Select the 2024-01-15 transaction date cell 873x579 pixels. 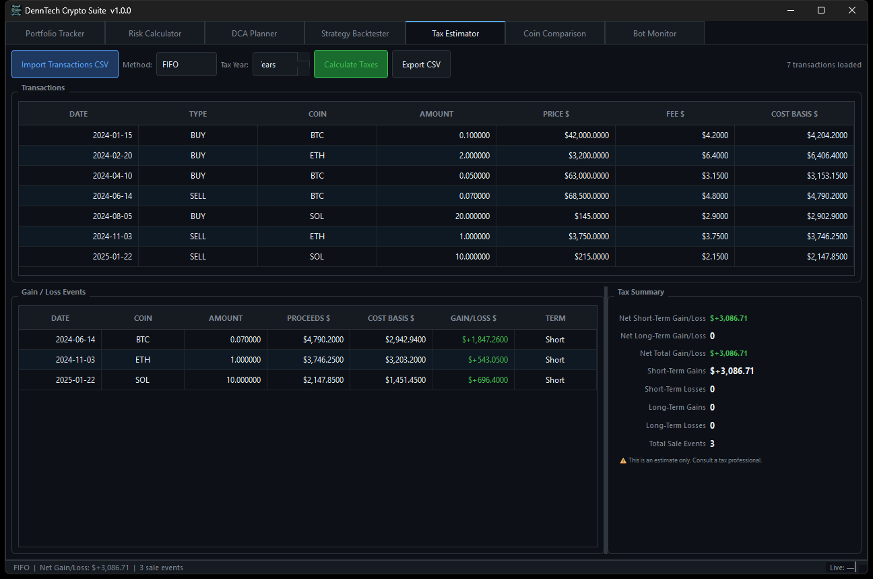78,135
